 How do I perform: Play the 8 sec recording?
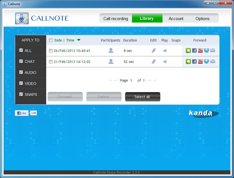pyautogui.click(x=165, y=51)
